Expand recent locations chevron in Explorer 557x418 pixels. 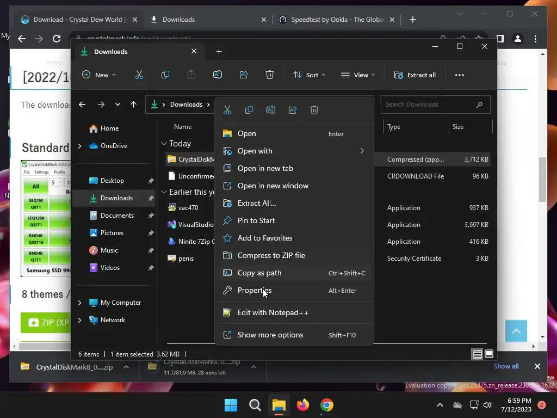[x=117, y=104]
